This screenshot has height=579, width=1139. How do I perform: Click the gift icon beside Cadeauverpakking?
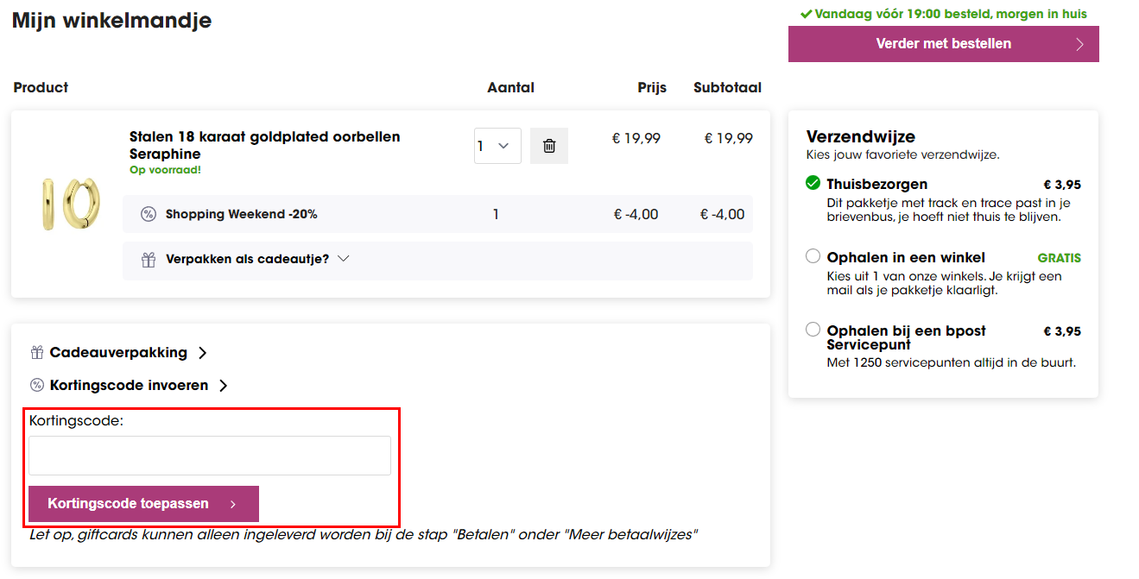(37, 352)
